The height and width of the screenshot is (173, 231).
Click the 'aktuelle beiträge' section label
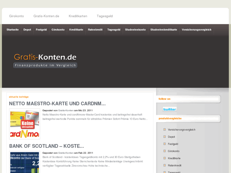tap(19, 97)
